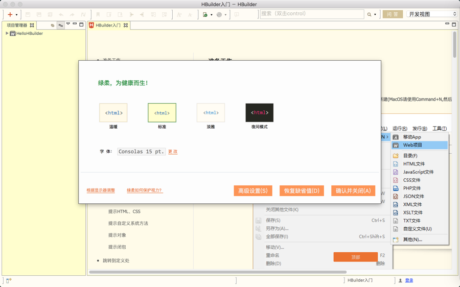Open the search options dropdown arrow
The width and height of the screenshot is (460, 287).
375,15
